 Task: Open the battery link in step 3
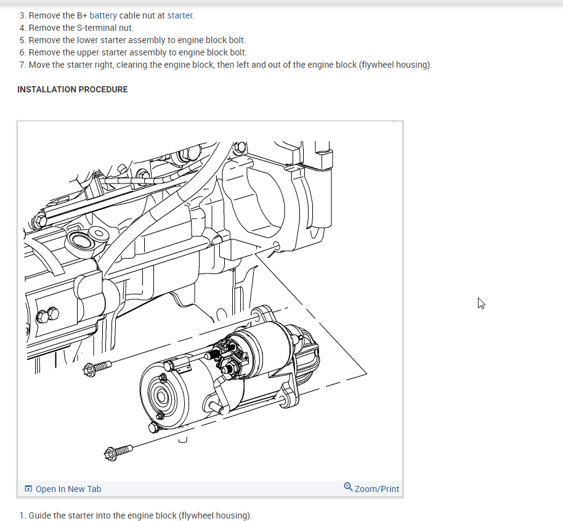pyautogui.click(x=103, y=15)
